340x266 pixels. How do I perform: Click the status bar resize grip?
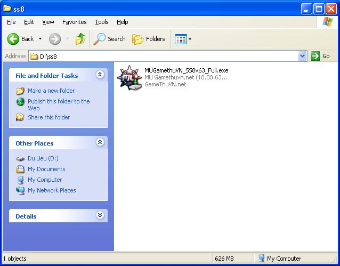335,260
